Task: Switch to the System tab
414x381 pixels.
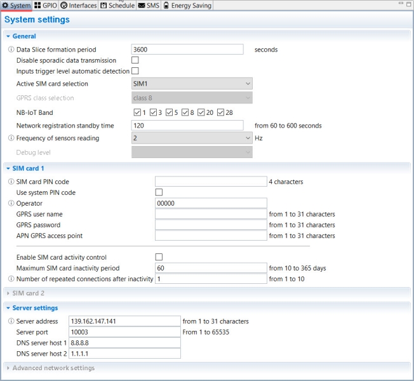Action: click(x=17, y=6)
